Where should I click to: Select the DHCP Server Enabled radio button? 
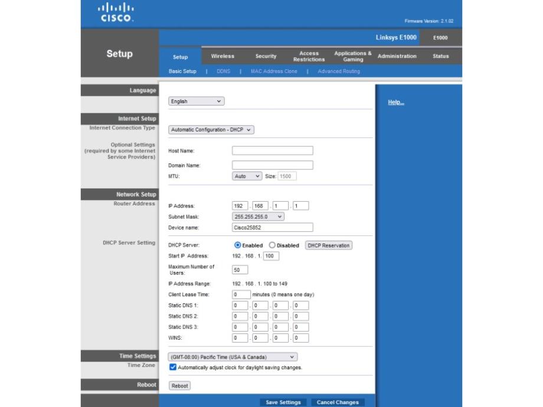[238, 245]
